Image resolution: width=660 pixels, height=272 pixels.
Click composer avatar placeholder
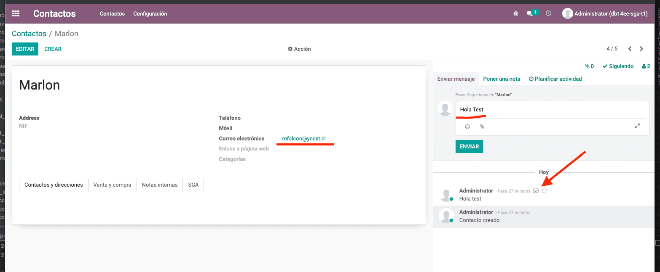coord(445,108)
